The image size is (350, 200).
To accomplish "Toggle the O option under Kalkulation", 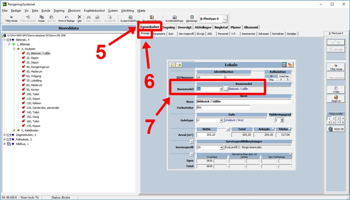I will [x=271, y=76].
